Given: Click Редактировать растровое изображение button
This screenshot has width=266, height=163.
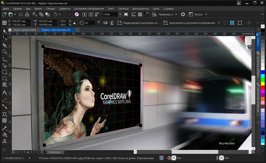Looking at the screenshot, I should point(138,23).
